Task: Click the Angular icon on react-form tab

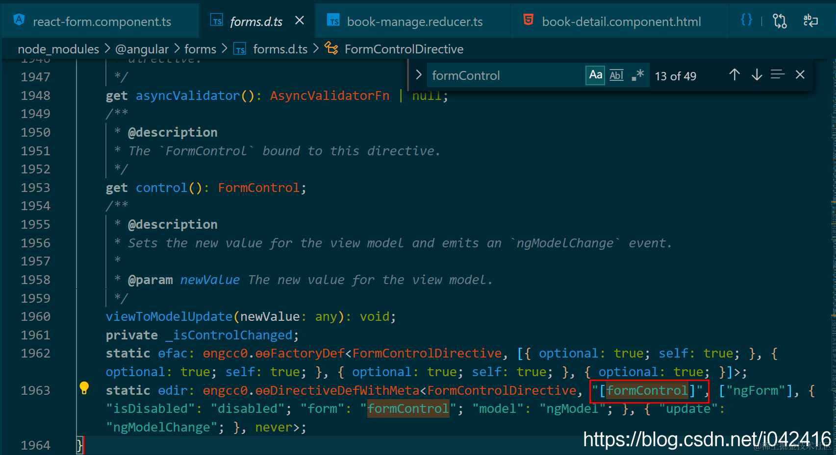Action: pyautogui.click(x=19, y=20)
